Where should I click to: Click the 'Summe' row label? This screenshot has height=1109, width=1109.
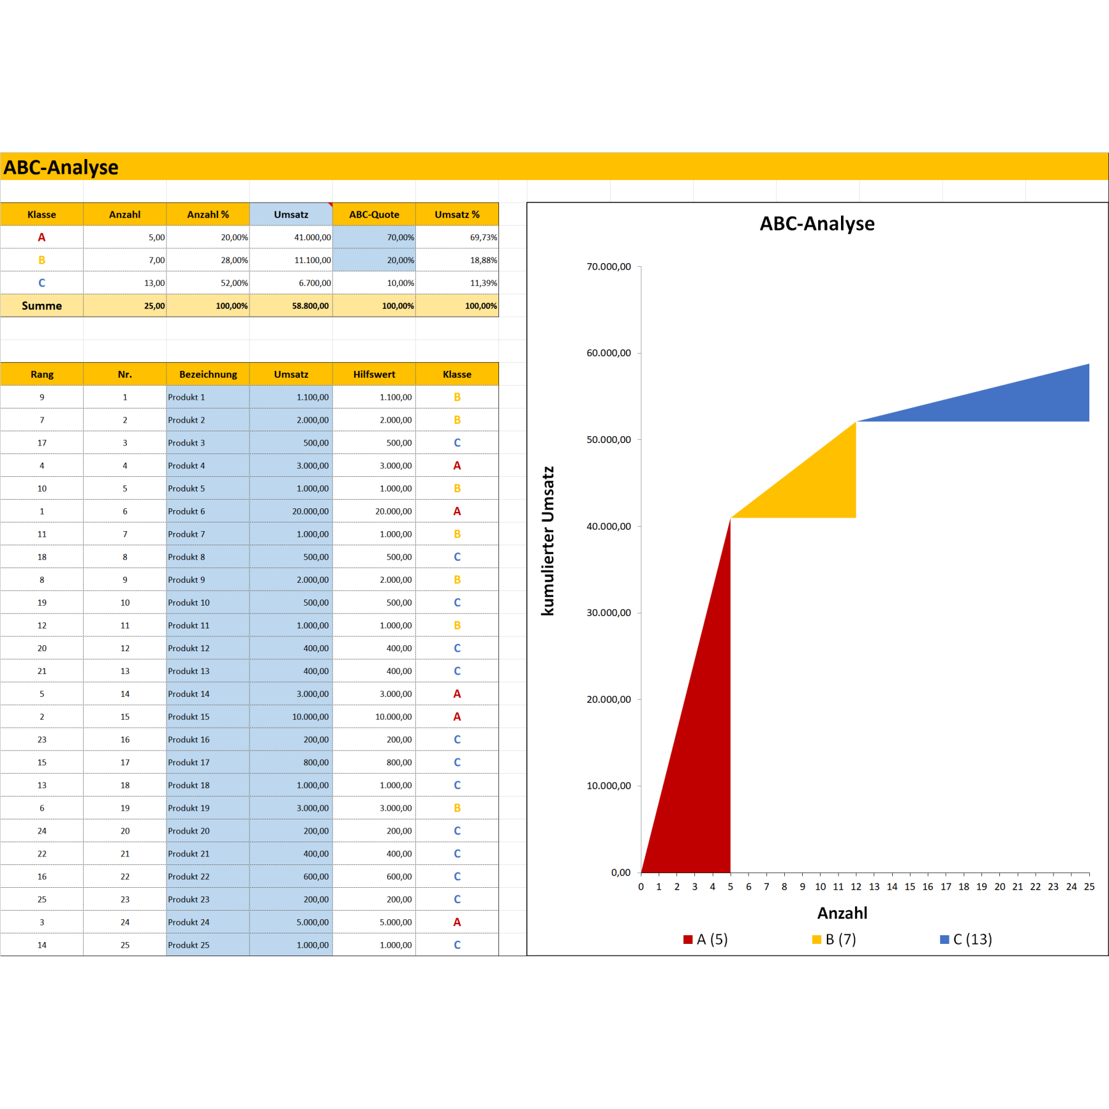pos(42,306)
